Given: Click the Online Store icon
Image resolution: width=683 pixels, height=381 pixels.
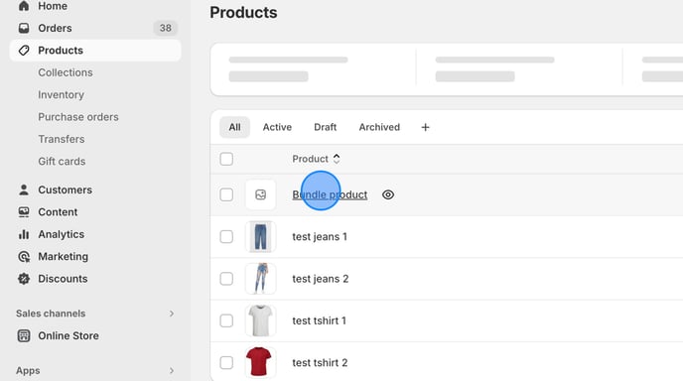Looking at the screenshot, I should (x=24, y=335).
